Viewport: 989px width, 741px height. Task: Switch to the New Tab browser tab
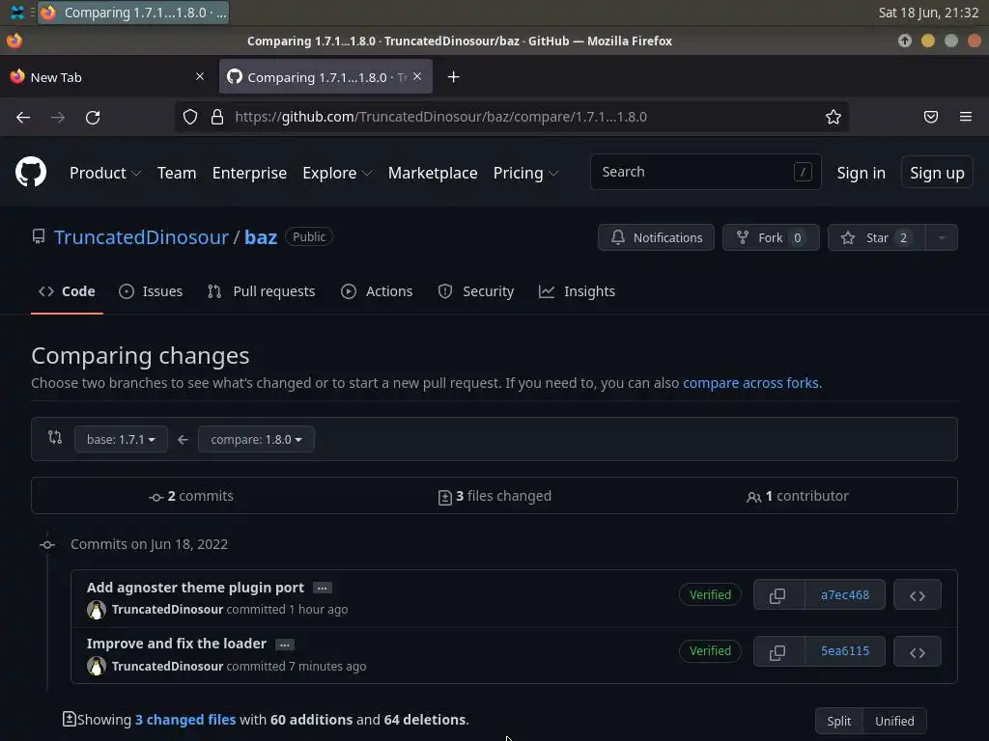[x=108, y=77]
